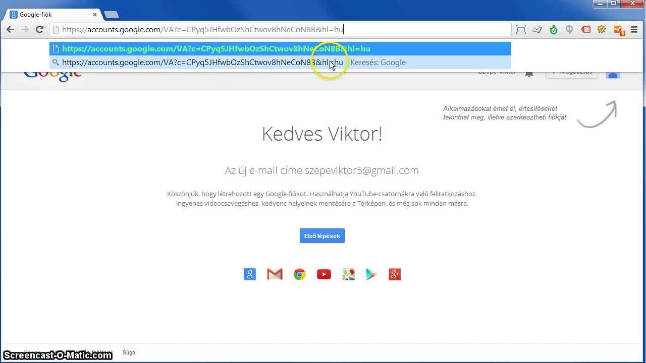
Task: Click the Alkalmazásokat érhet el hint text
Action: (x=505, y=113)
